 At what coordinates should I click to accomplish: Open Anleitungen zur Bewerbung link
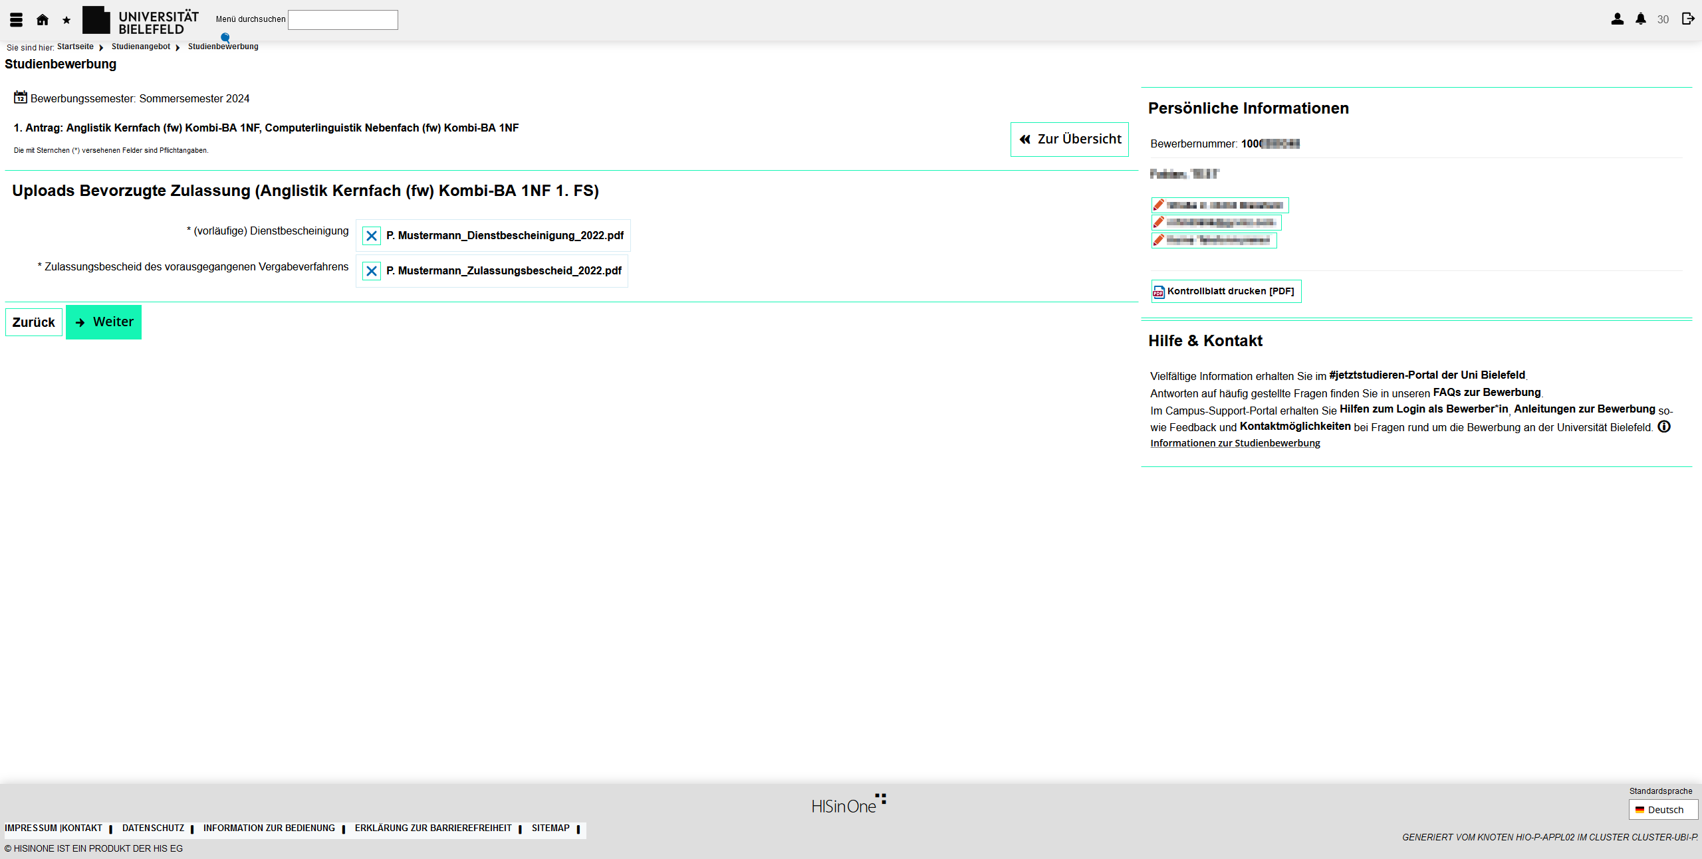point(1585,409)
